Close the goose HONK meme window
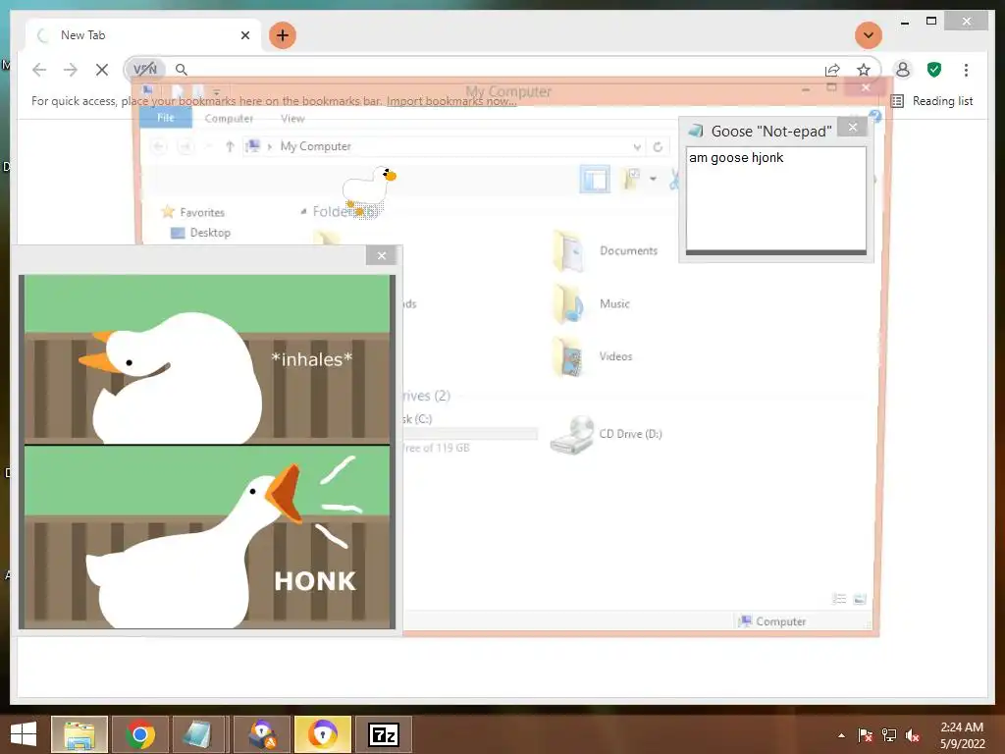Screen dimensions: 1005x754 tap(382, 256)
